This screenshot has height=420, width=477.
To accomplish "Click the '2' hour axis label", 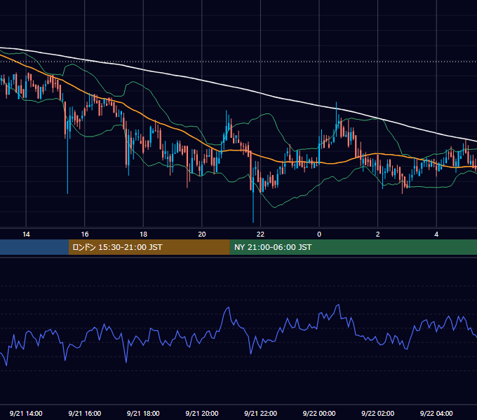I will 377,234.
